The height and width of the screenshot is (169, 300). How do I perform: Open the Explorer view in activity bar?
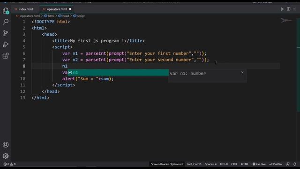point(6,11)
